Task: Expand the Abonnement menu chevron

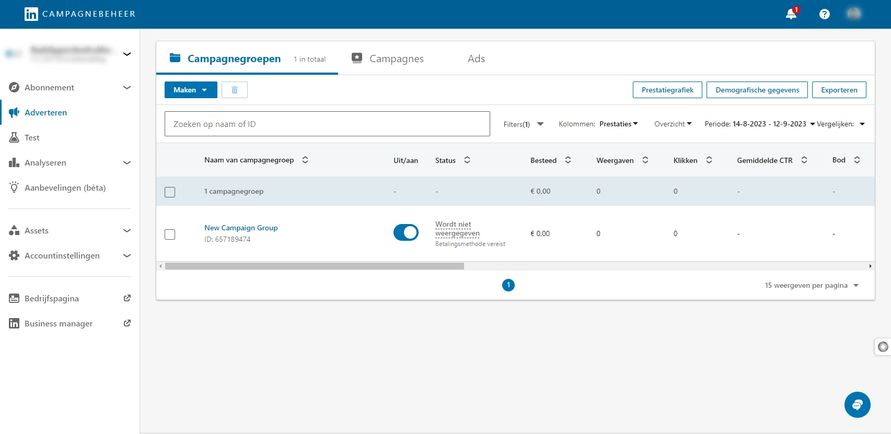Action: click(x=127, y=87)
